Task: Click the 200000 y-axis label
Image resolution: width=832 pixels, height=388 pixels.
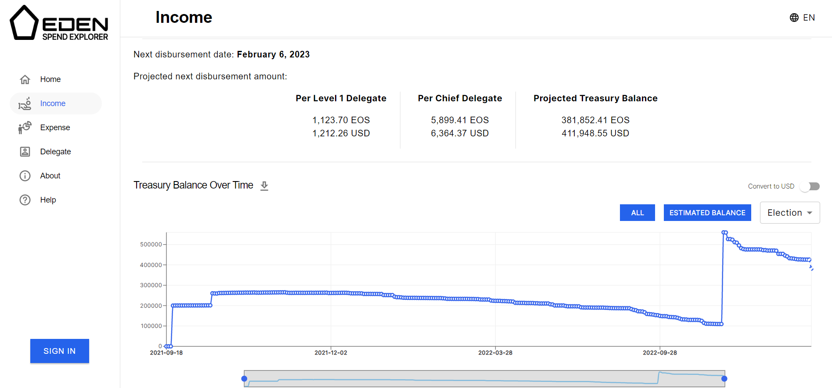Action: pos(151,306)
